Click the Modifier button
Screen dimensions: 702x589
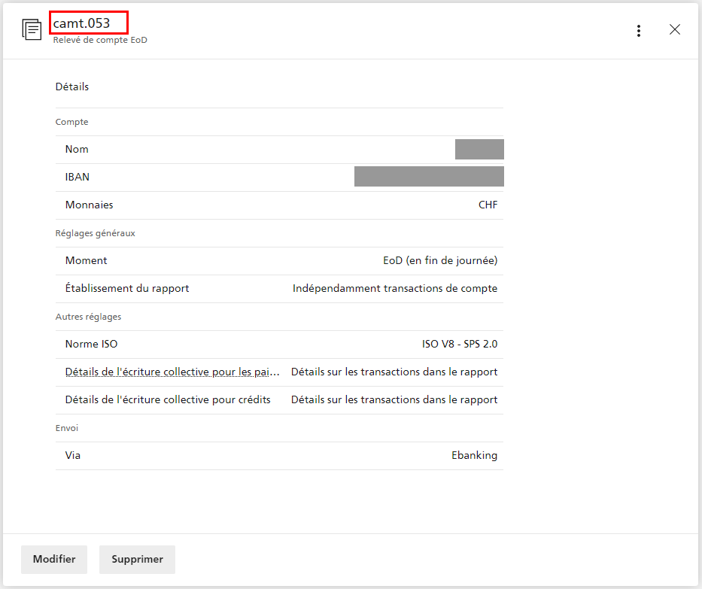pyautogui.click(x=54, y=560)
